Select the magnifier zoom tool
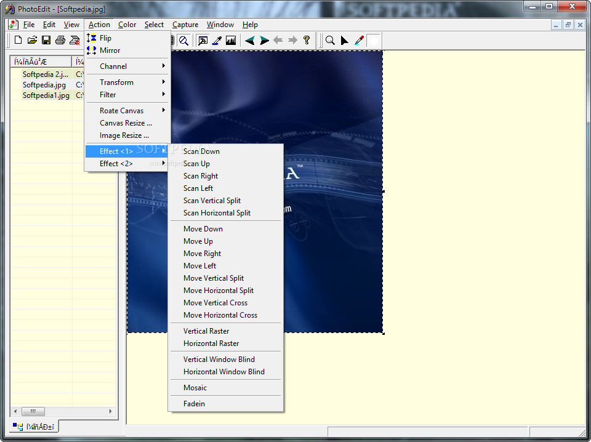Viewport: 591px width, 442px height. click(x=330, y=40)
